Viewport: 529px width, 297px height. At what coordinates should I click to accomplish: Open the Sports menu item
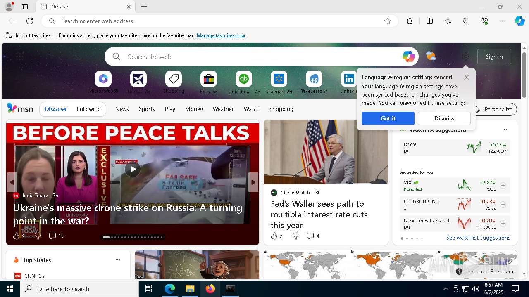point(147,109)
